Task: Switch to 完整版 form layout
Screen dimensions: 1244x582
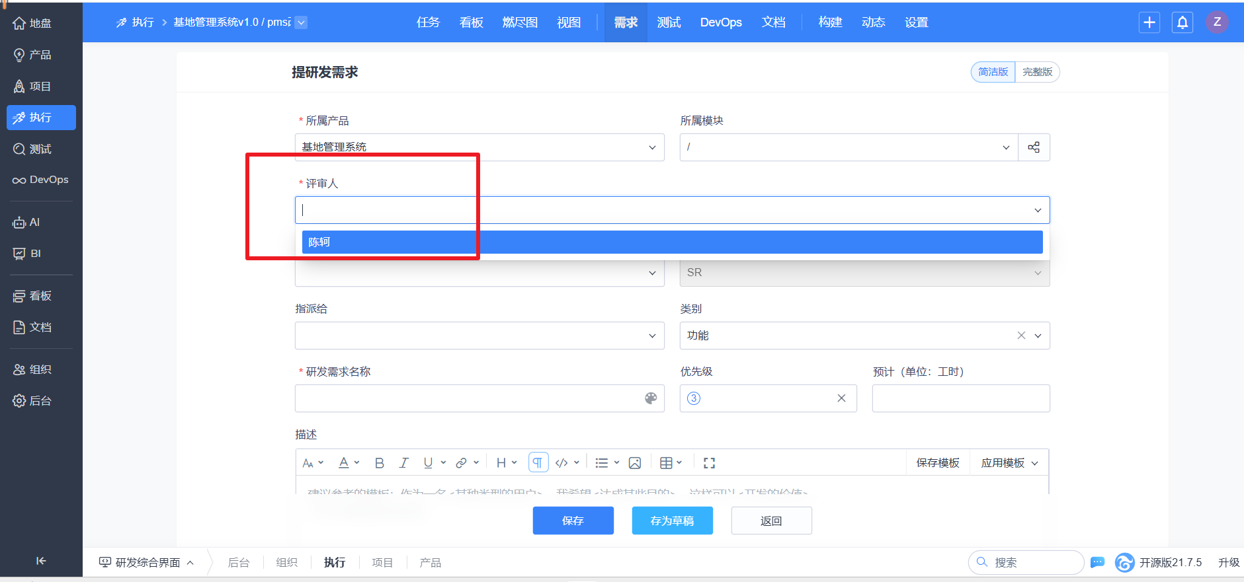Action: coord(1037,72)
